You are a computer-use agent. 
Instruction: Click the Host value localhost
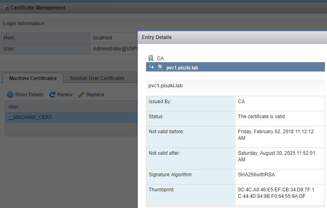click(x=102, y=38)
